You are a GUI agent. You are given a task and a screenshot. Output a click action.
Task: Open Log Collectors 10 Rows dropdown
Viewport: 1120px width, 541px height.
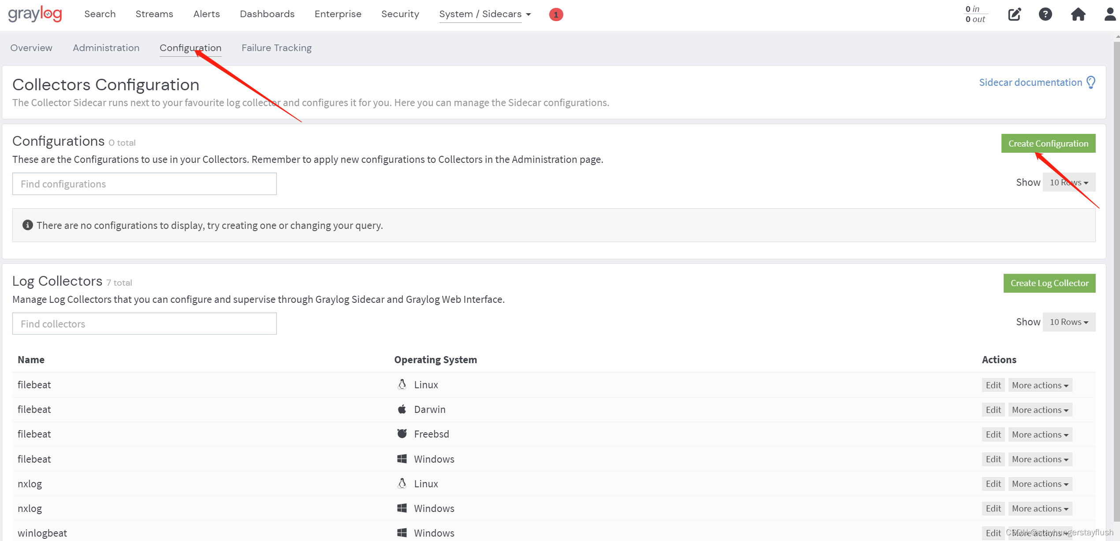1069,322
